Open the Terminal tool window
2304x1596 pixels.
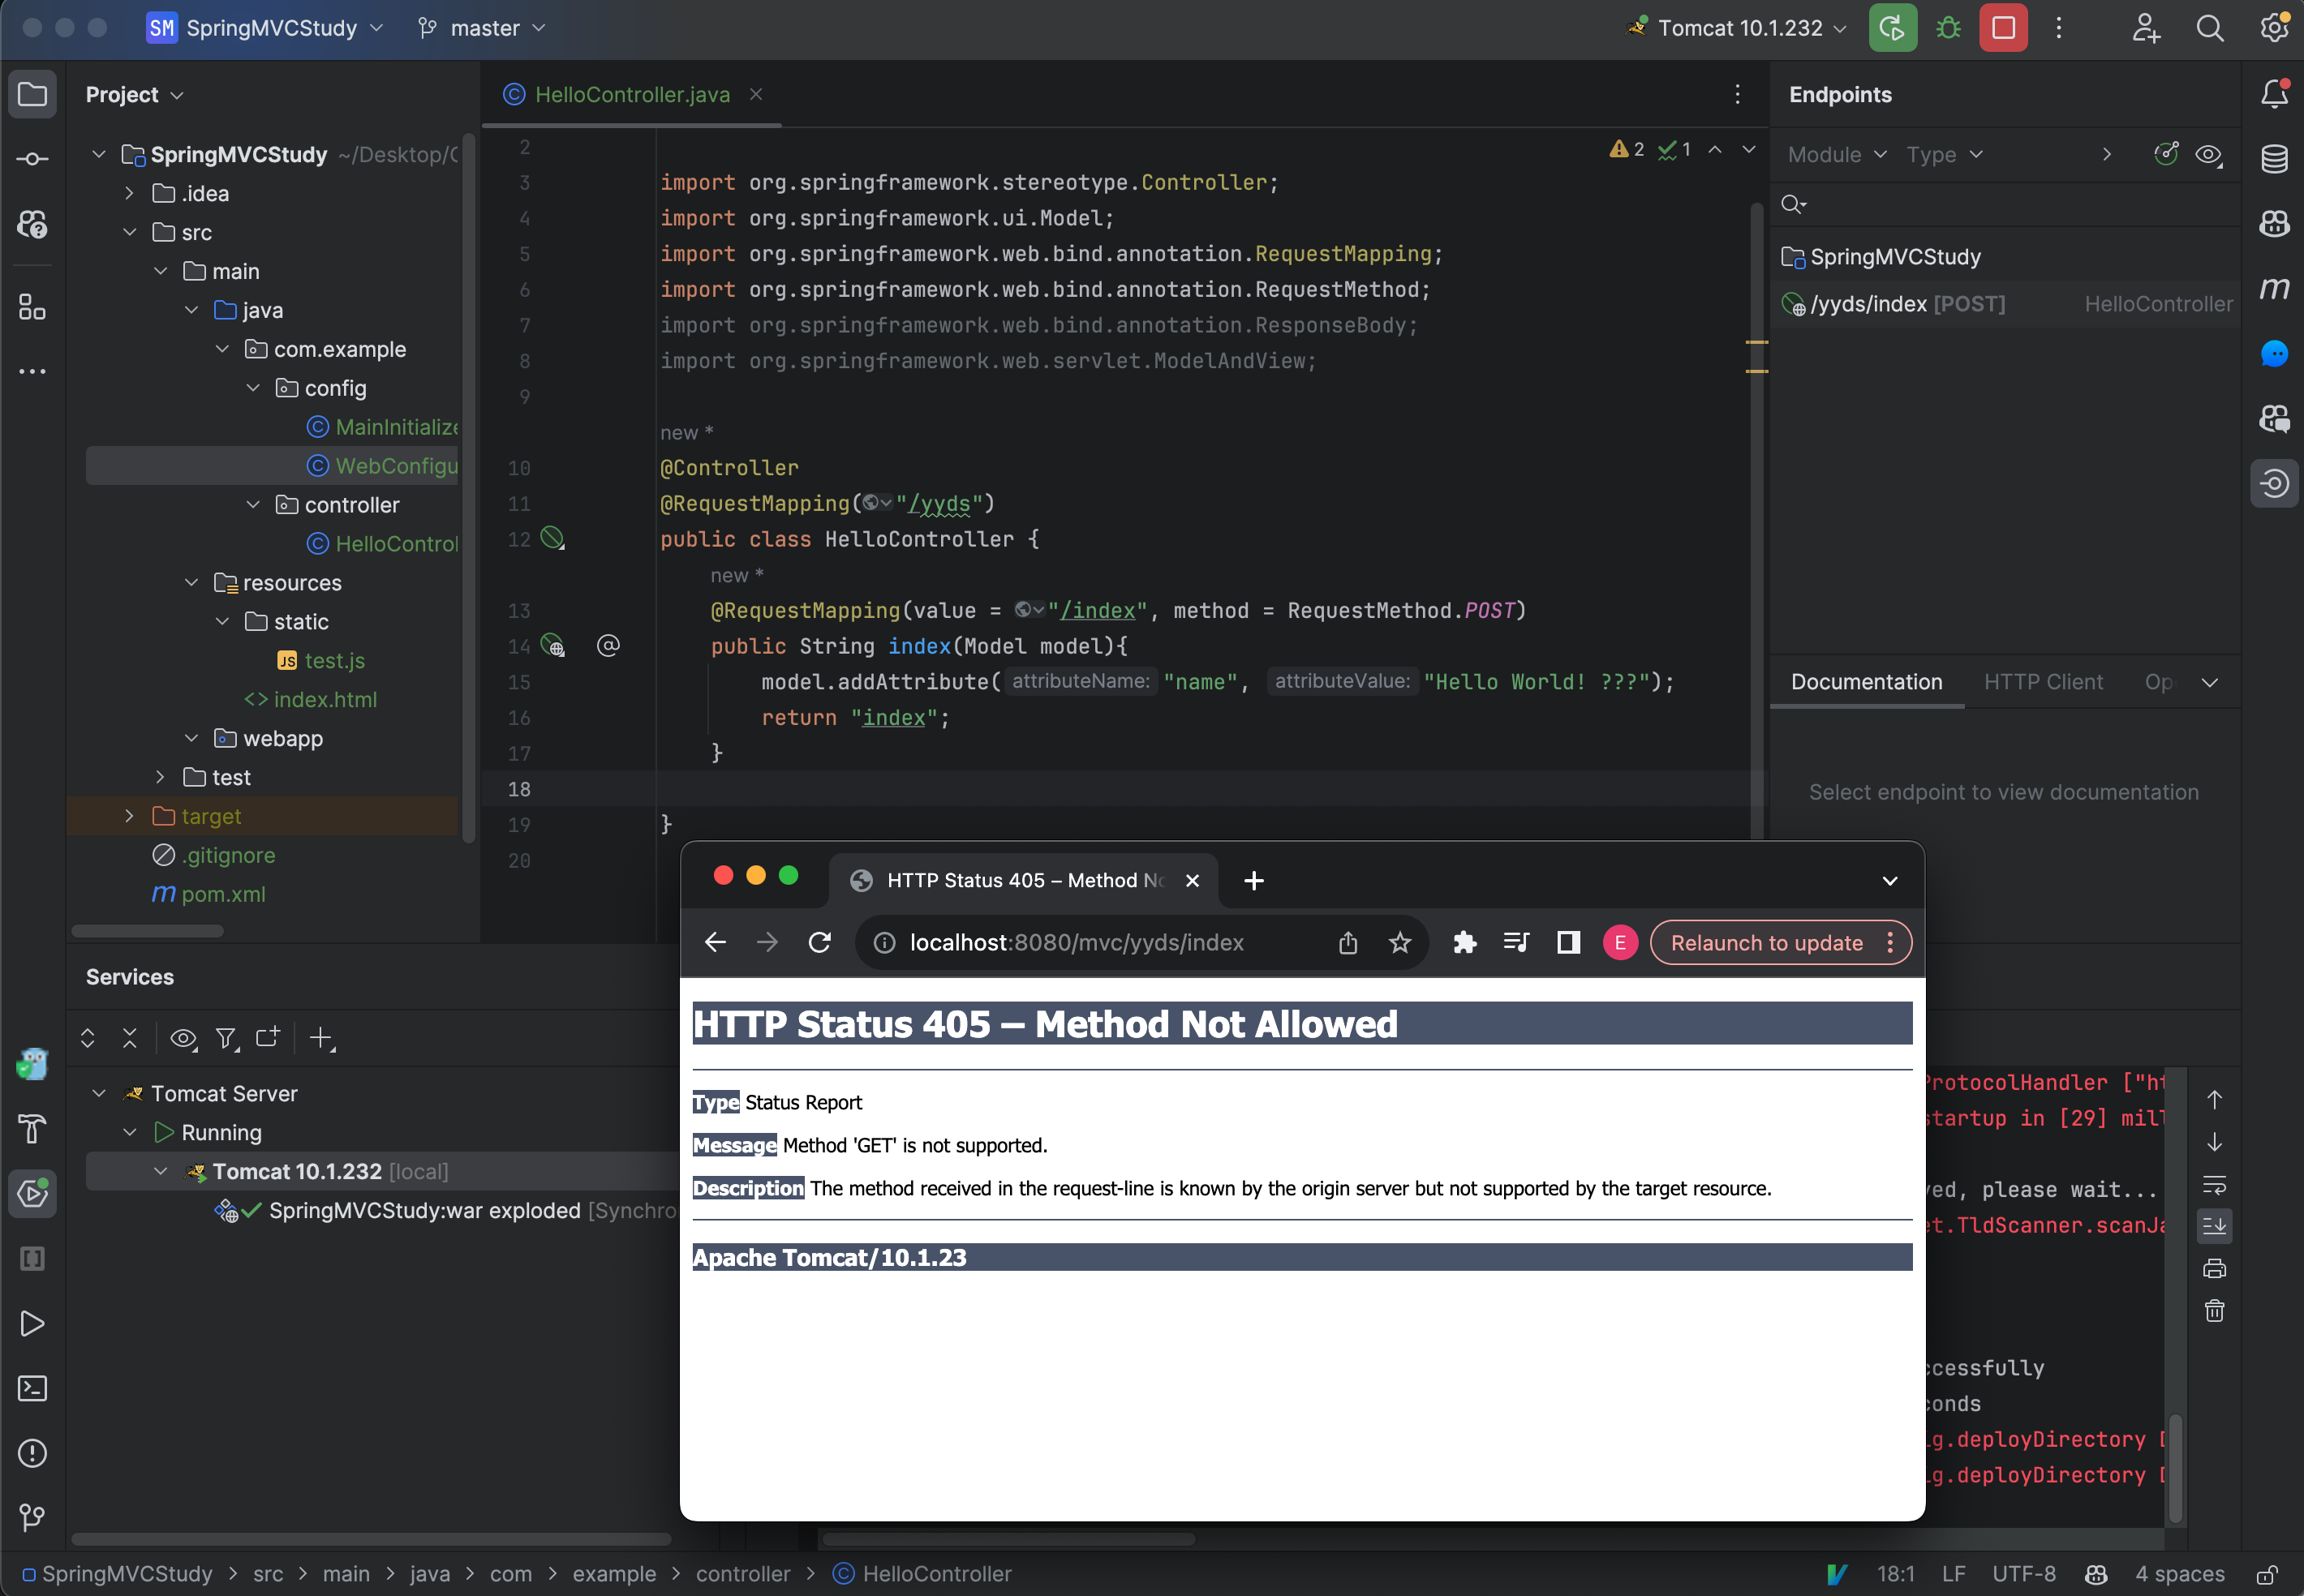pyautogui.click(x=33, y=1388)
